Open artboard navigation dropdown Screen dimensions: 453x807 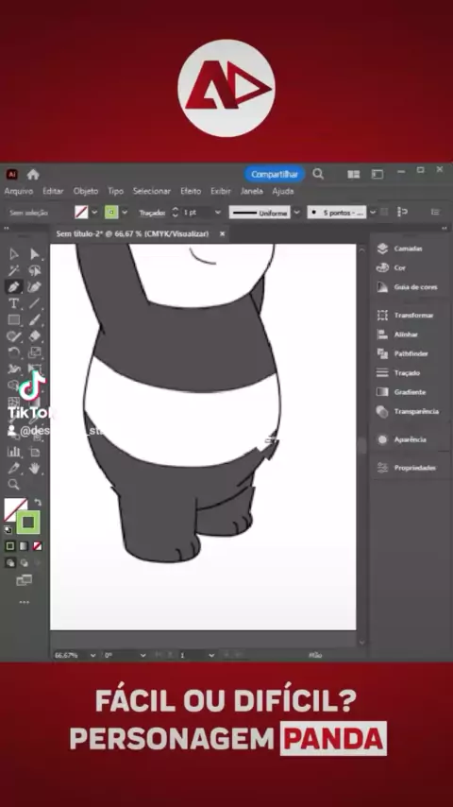pos(211,655)
